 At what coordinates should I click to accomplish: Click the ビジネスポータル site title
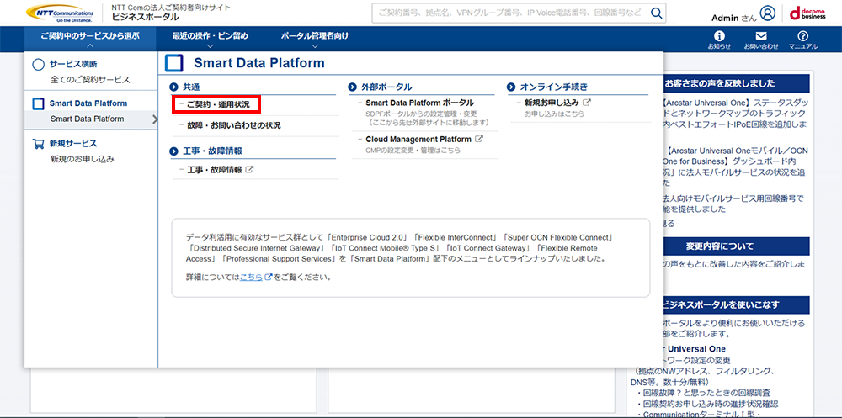[x=146, y=17]
